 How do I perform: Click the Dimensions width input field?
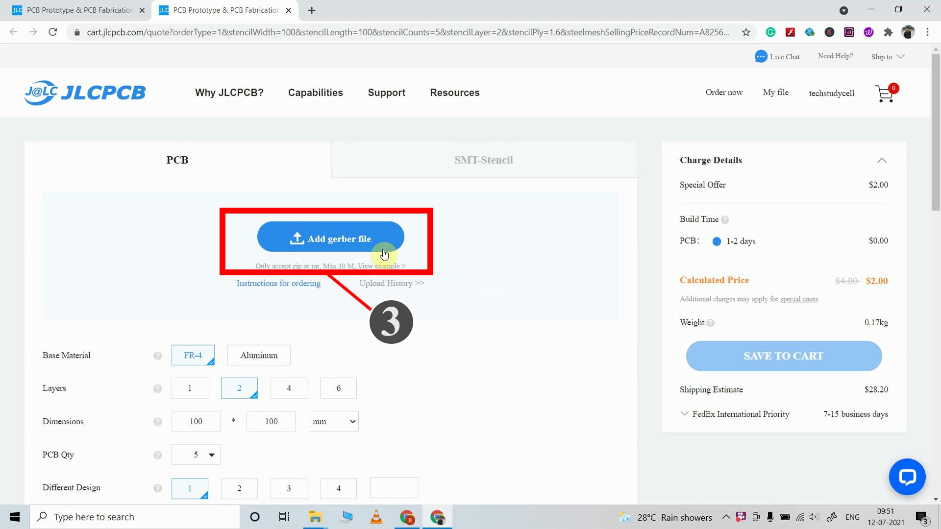(196, 421)
